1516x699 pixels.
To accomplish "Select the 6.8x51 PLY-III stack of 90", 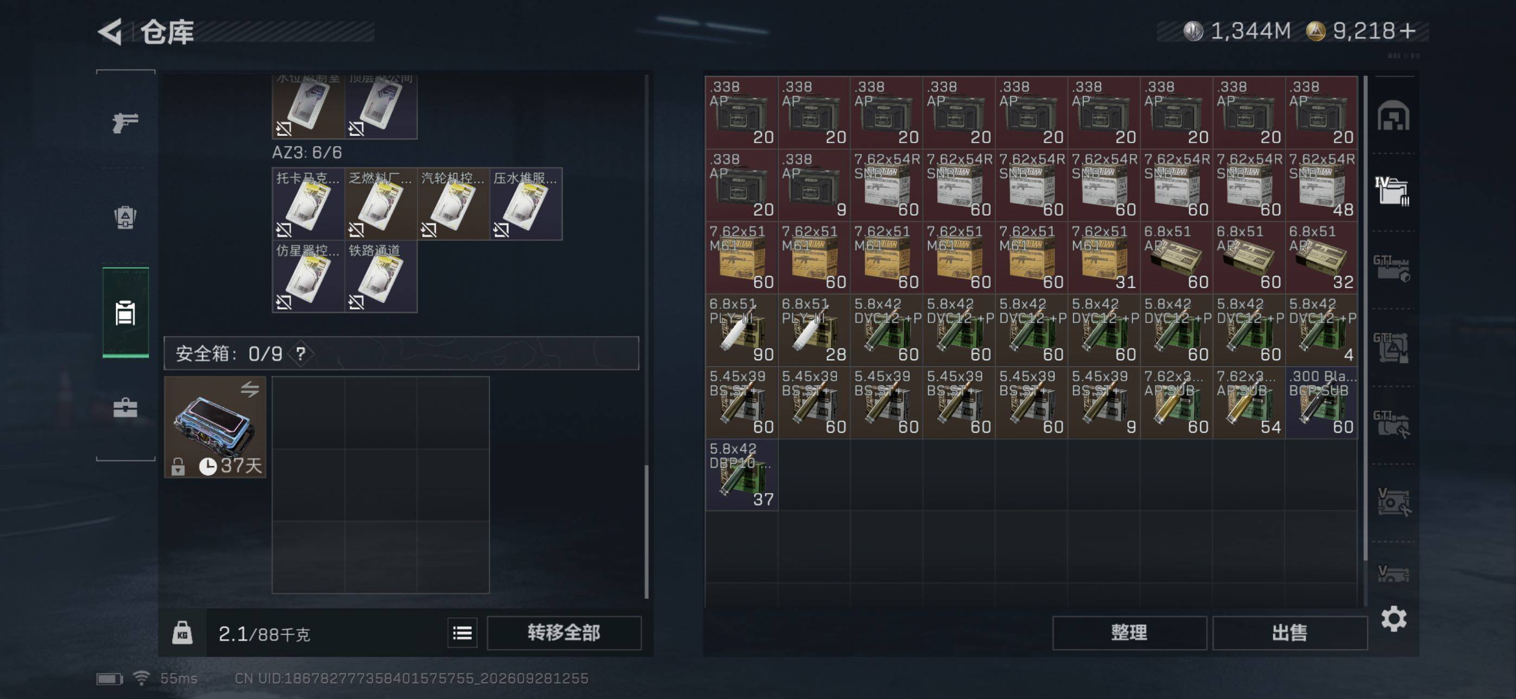I will click(x=742, y=329).
